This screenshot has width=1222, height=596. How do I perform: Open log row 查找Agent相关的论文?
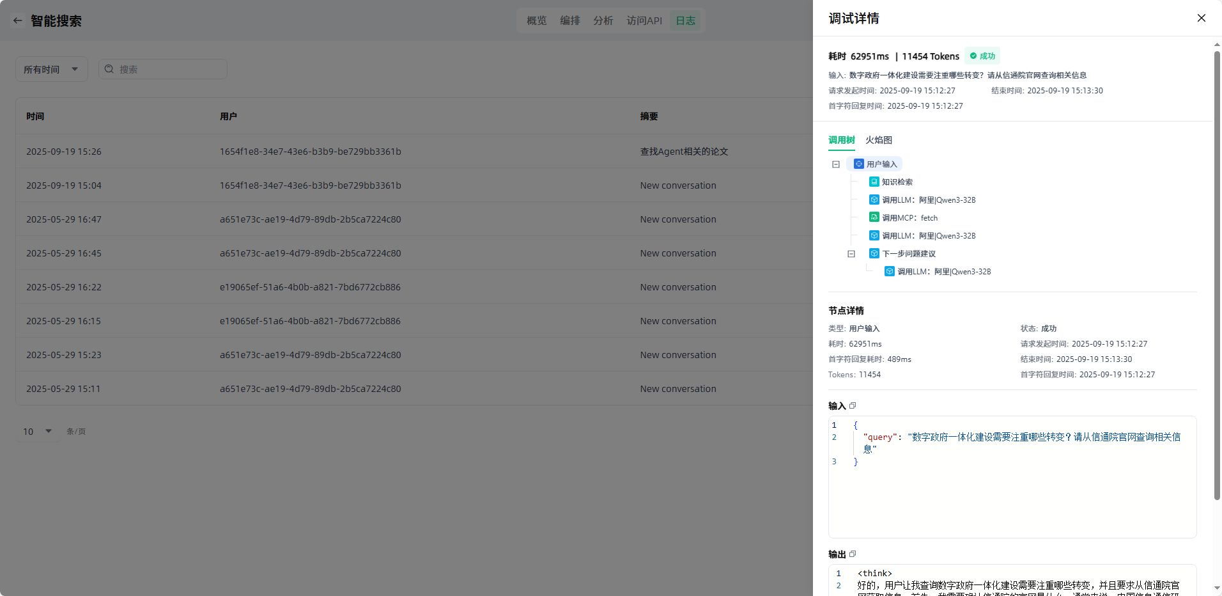coord(684,152)
